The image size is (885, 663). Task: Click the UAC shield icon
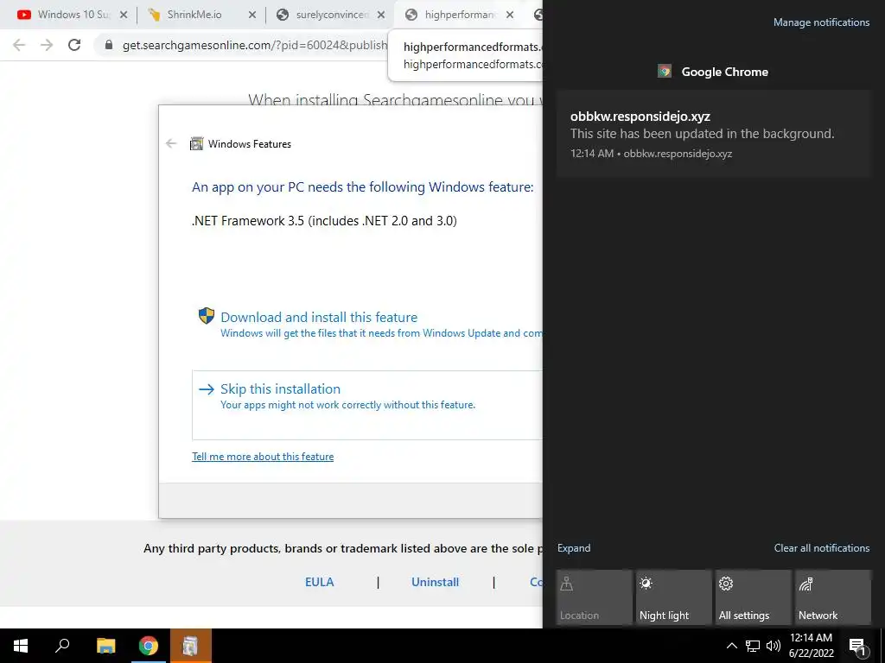207,316
